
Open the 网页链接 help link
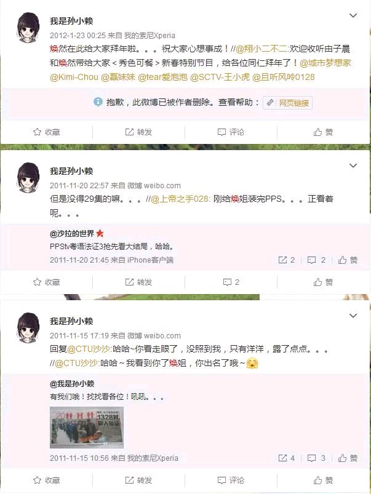coord(288,103)
